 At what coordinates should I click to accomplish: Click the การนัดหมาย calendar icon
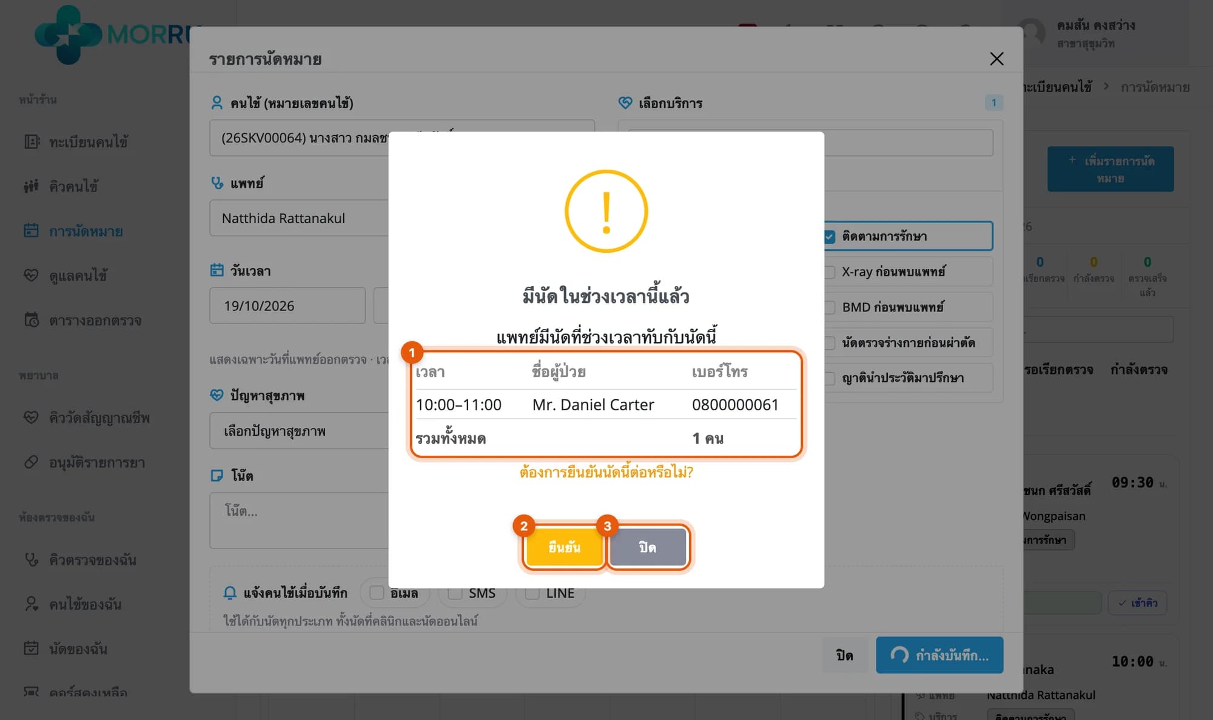tap(32, 231)
